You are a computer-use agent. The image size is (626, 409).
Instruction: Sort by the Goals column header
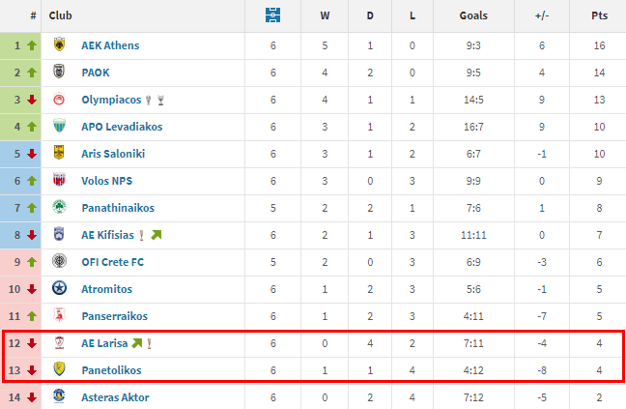[473, 15]
